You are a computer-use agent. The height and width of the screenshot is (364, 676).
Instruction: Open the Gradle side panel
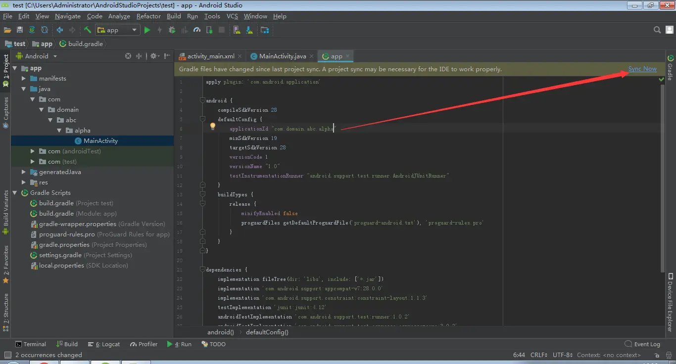(x=671, y=67)
